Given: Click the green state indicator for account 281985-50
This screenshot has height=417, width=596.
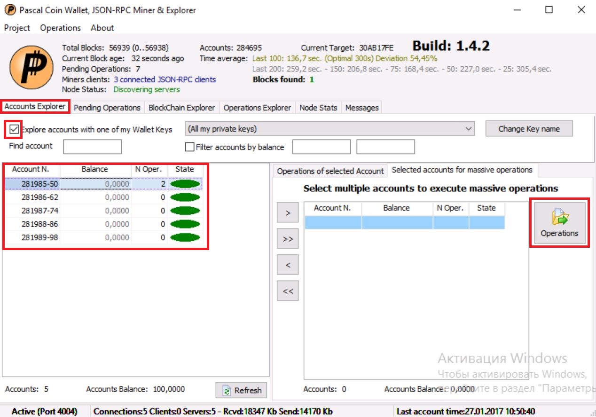Looking at the screenshot, I should (185, 184).
